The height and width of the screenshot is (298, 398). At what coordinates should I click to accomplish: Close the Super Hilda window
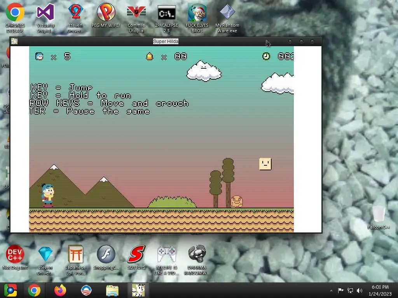pos(312,41)
